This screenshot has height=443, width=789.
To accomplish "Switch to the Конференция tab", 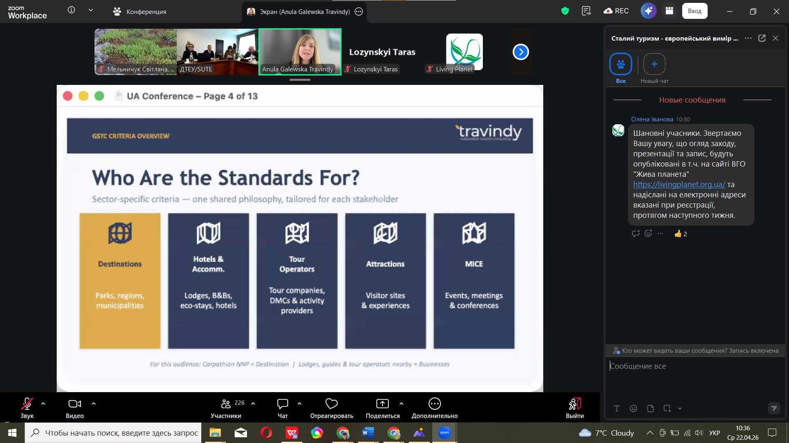I will tap(140, 11).
